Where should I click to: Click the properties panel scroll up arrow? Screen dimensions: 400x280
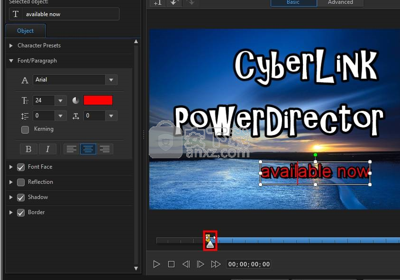click(x=136, y=41)
